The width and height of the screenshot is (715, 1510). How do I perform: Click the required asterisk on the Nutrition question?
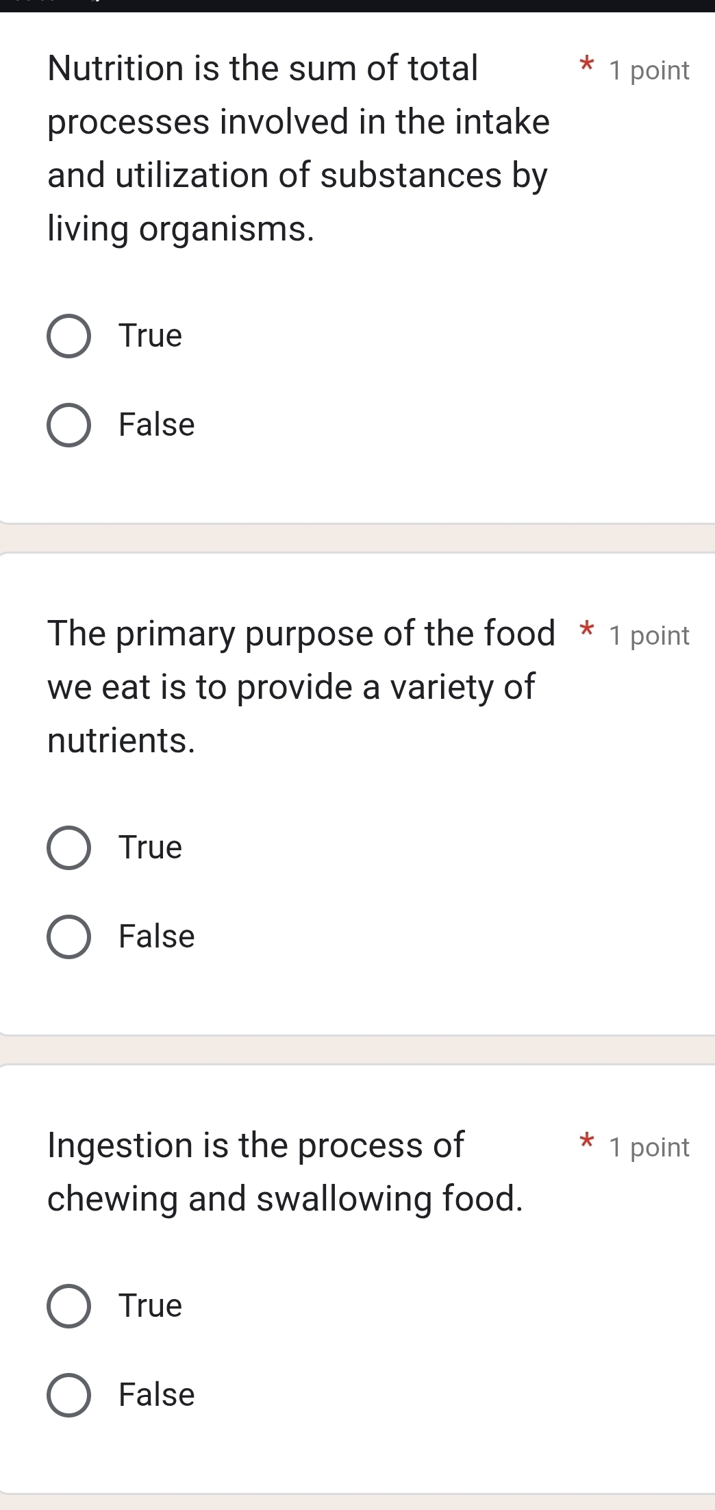click(x=587, y=66)
